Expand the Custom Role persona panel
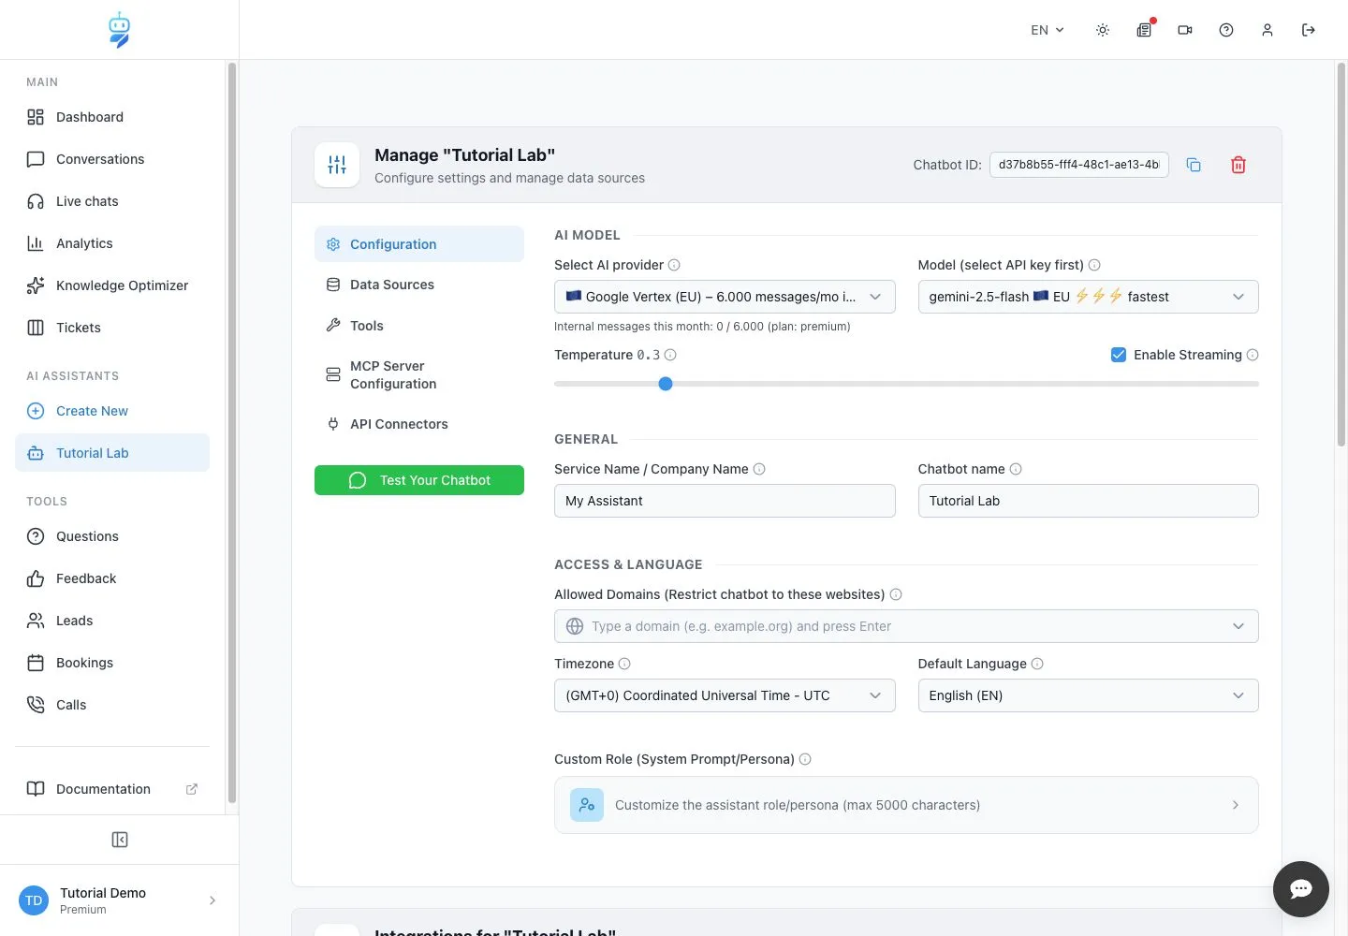 [906, 805]
